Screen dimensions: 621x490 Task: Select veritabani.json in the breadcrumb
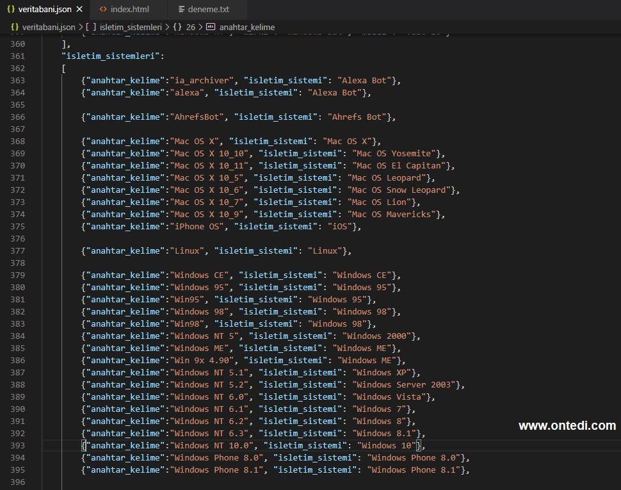point(48,27)
